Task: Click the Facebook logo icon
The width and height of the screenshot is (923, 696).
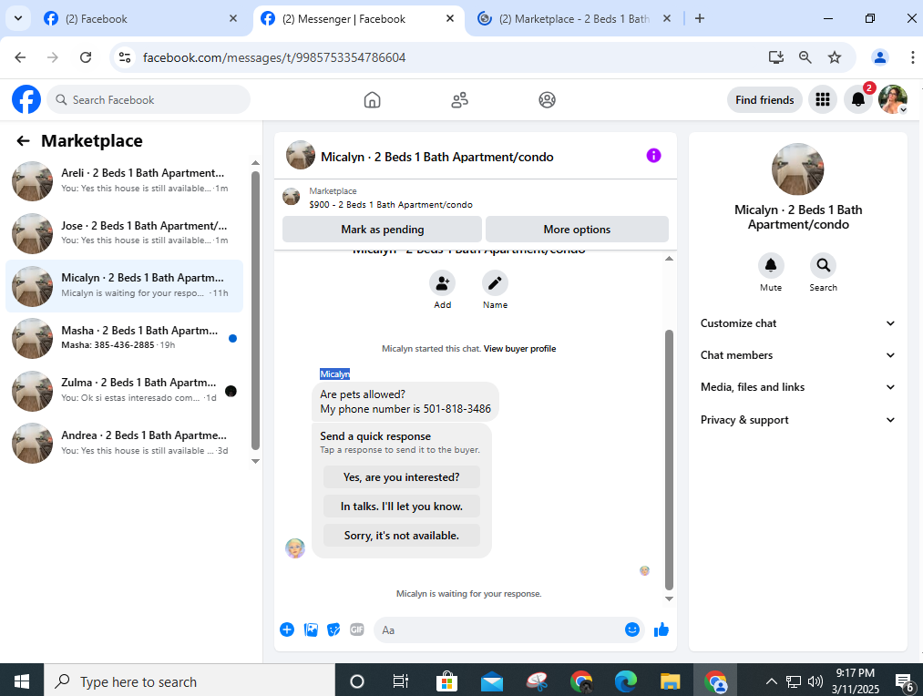Action: [26, 99]
